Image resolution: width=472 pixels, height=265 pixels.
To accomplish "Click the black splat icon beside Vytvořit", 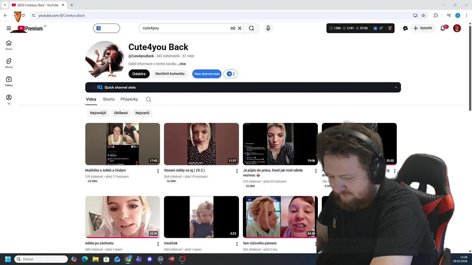I will [405, 28].
